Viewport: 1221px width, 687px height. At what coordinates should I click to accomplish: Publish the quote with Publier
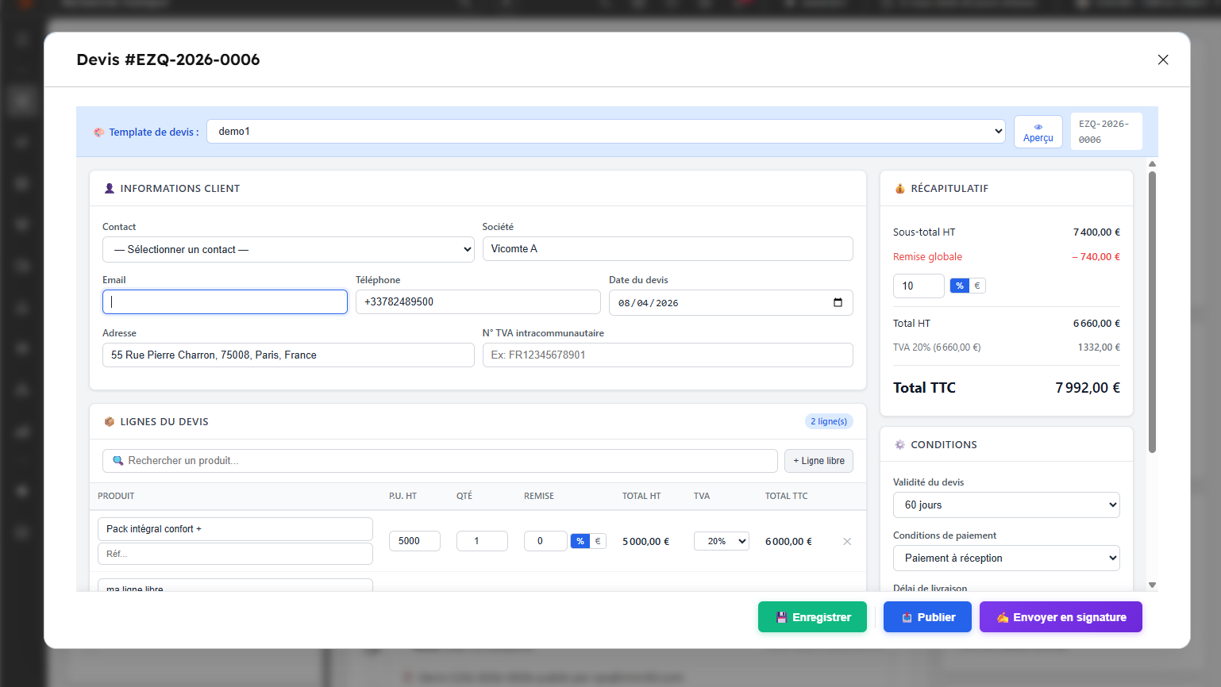coord(927,617)
